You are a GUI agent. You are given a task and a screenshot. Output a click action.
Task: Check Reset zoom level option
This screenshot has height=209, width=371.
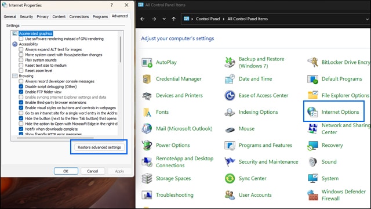coord(21,71)
